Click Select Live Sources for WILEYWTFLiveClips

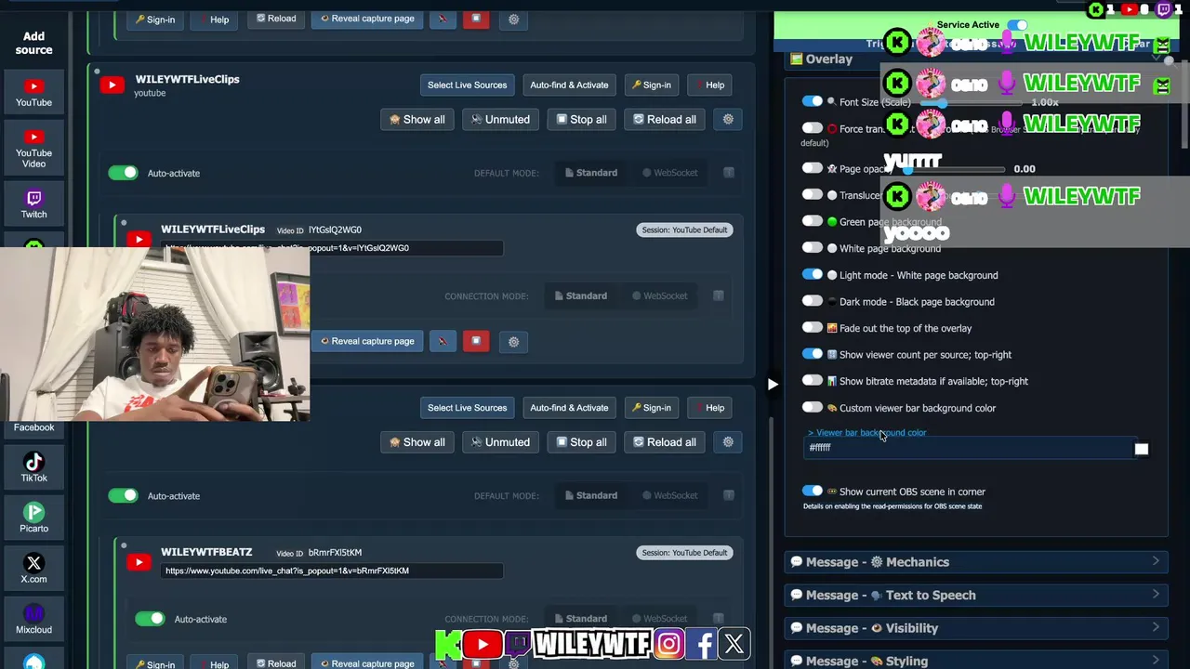467,85
